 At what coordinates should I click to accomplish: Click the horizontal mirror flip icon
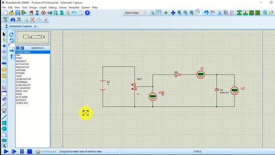click(12, 51)
